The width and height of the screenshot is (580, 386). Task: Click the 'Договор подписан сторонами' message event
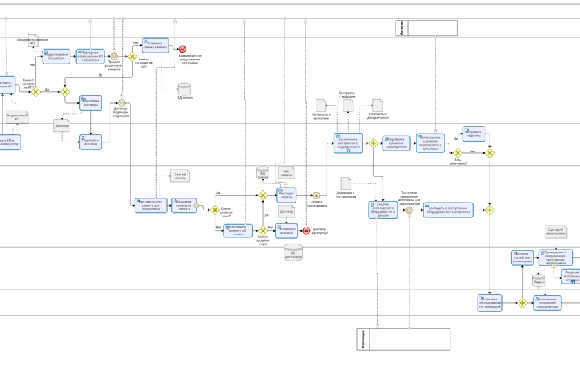(121, 103)
